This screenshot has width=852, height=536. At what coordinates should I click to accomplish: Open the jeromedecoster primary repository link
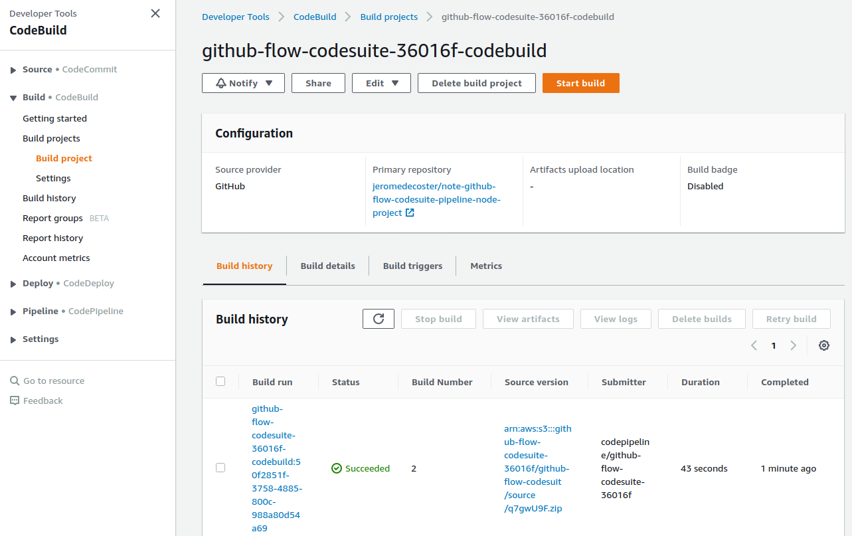[x=436, y=199]
